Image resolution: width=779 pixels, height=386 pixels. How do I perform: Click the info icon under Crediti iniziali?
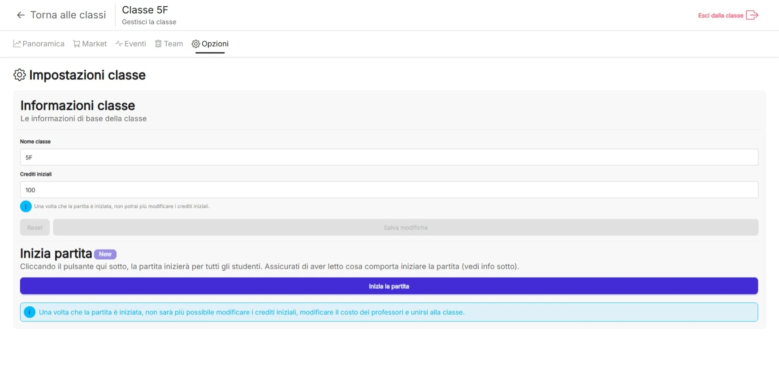[x=26, y=206]
